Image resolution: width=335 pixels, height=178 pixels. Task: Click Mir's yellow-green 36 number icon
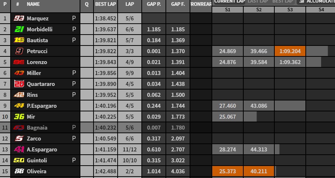19,117
